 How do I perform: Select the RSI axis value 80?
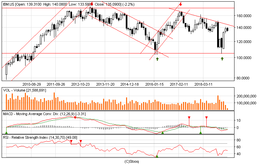click(238, 140)
